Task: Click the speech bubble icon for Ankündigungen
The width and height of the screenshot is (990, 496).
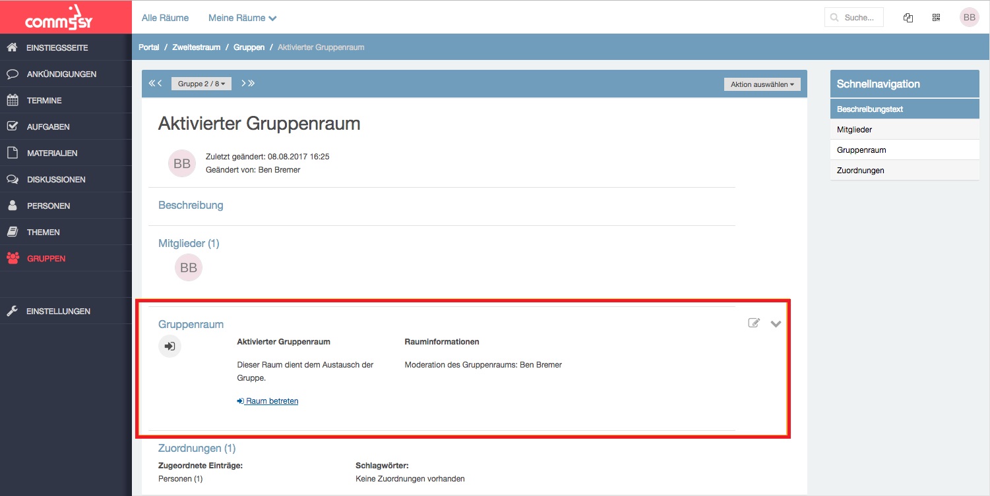Action: coord(12,74)
